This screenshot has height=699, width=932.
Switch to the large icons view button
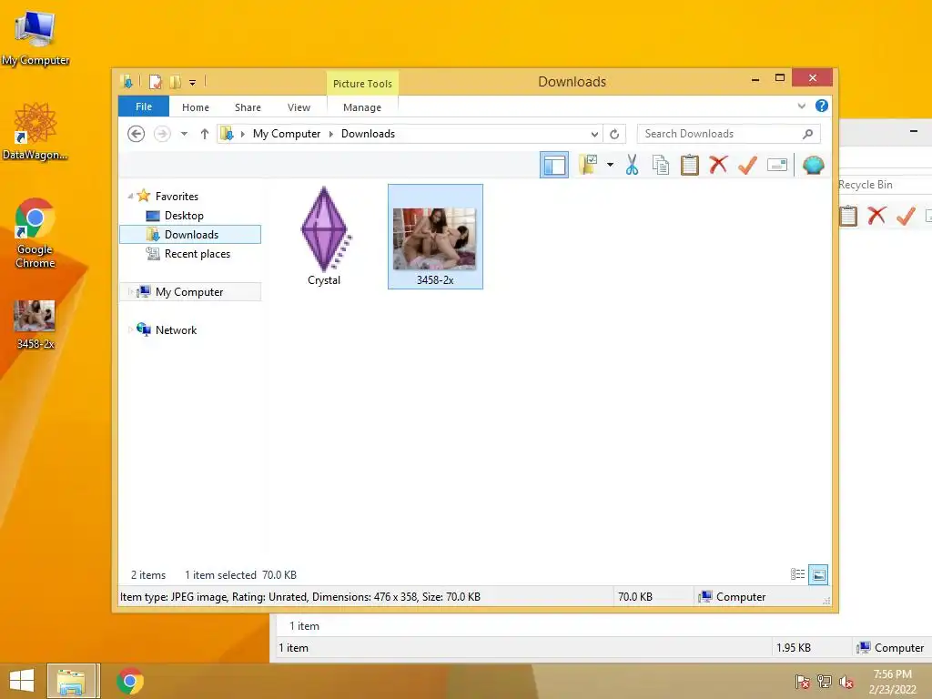coord(818,574)
